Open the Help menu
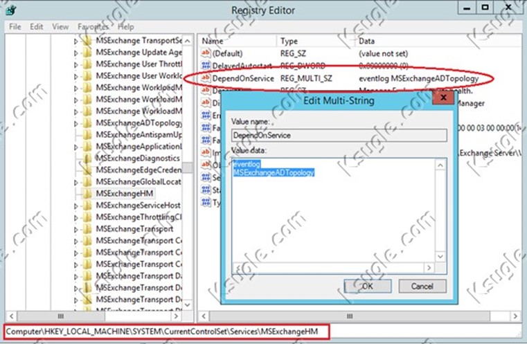This screenshot has width=527, height=344. point(126,26)
